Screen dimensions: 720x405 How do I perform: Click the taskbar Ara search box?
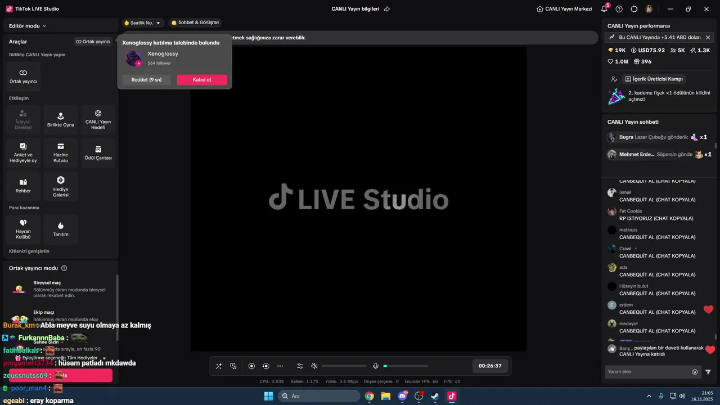click(319, 396)
